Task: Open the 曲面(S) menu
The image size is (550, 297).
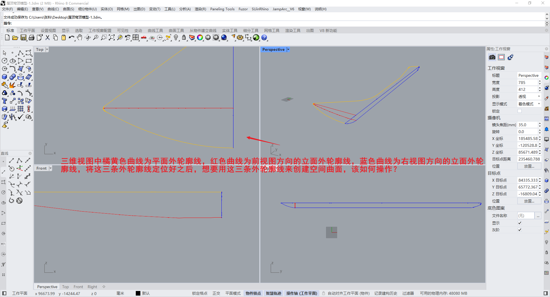Action: [x=68, y=9]
